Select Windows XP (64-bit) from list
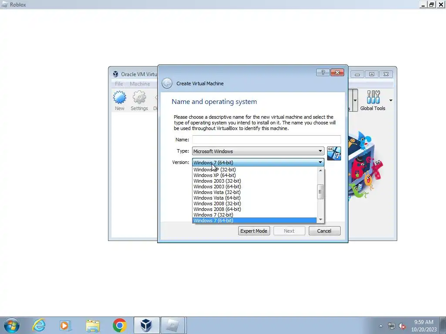Image resolution: width=446 pixels, height=334 pixels. click(254, 175)
